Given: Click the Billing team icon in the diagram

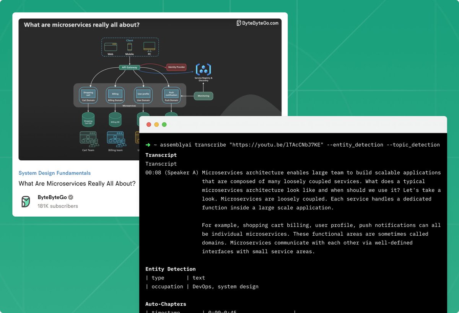Looking at the screenshot, I should point(116,139).
